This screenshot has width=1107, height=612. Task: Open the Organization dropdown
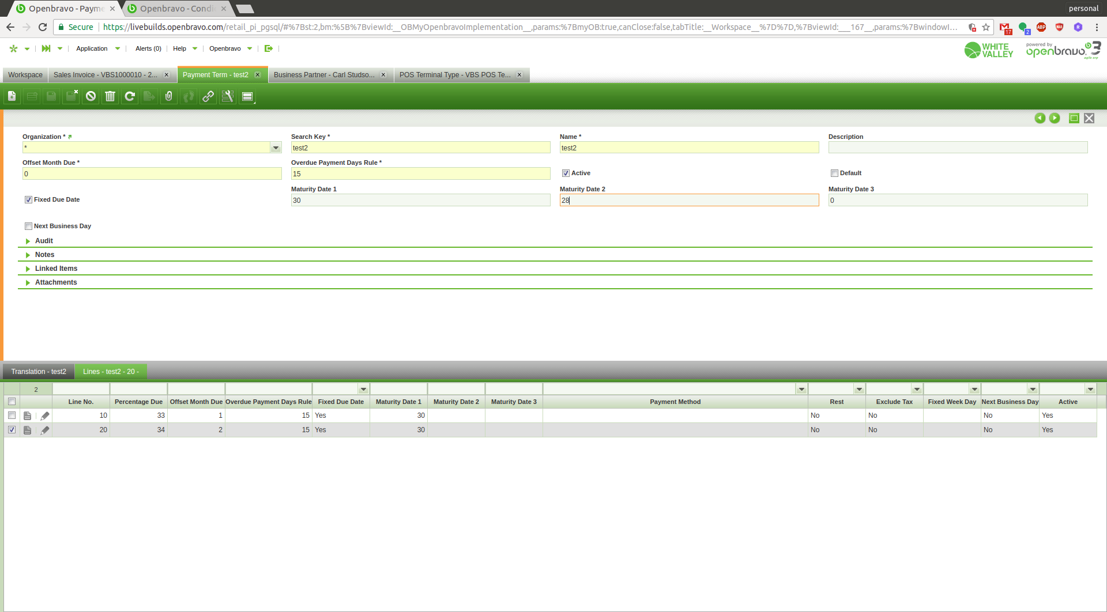tap(276, 148)
